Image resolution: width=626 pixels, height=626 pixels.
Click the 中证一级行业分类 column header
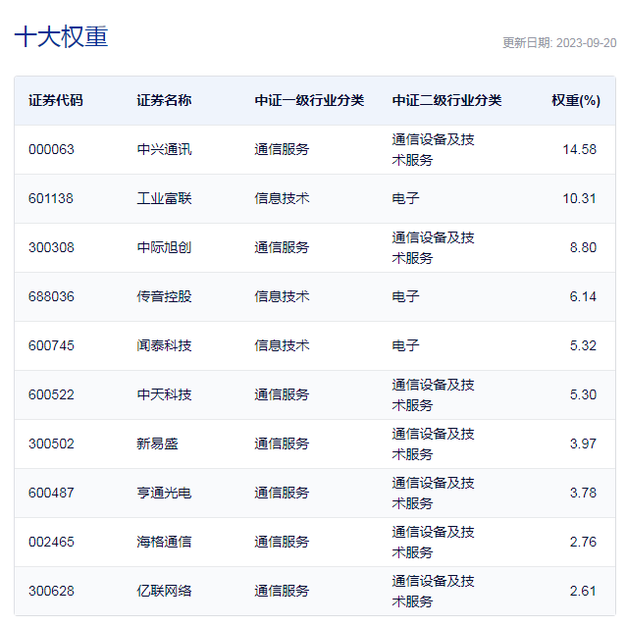click(309, 100)
